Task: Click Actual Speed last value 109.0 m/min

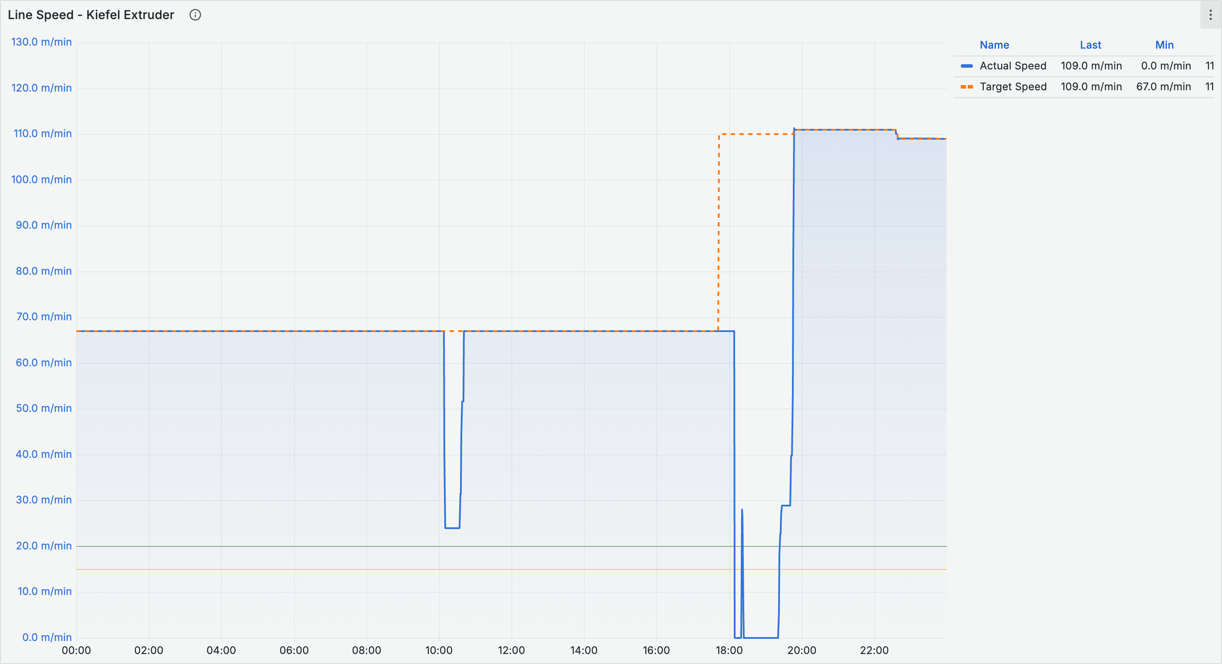Action: [1091, 66]
